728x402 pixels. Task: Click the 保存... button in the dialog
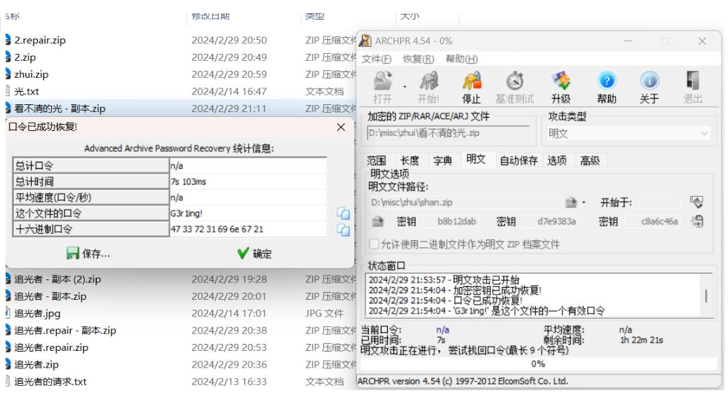[88, 254]
